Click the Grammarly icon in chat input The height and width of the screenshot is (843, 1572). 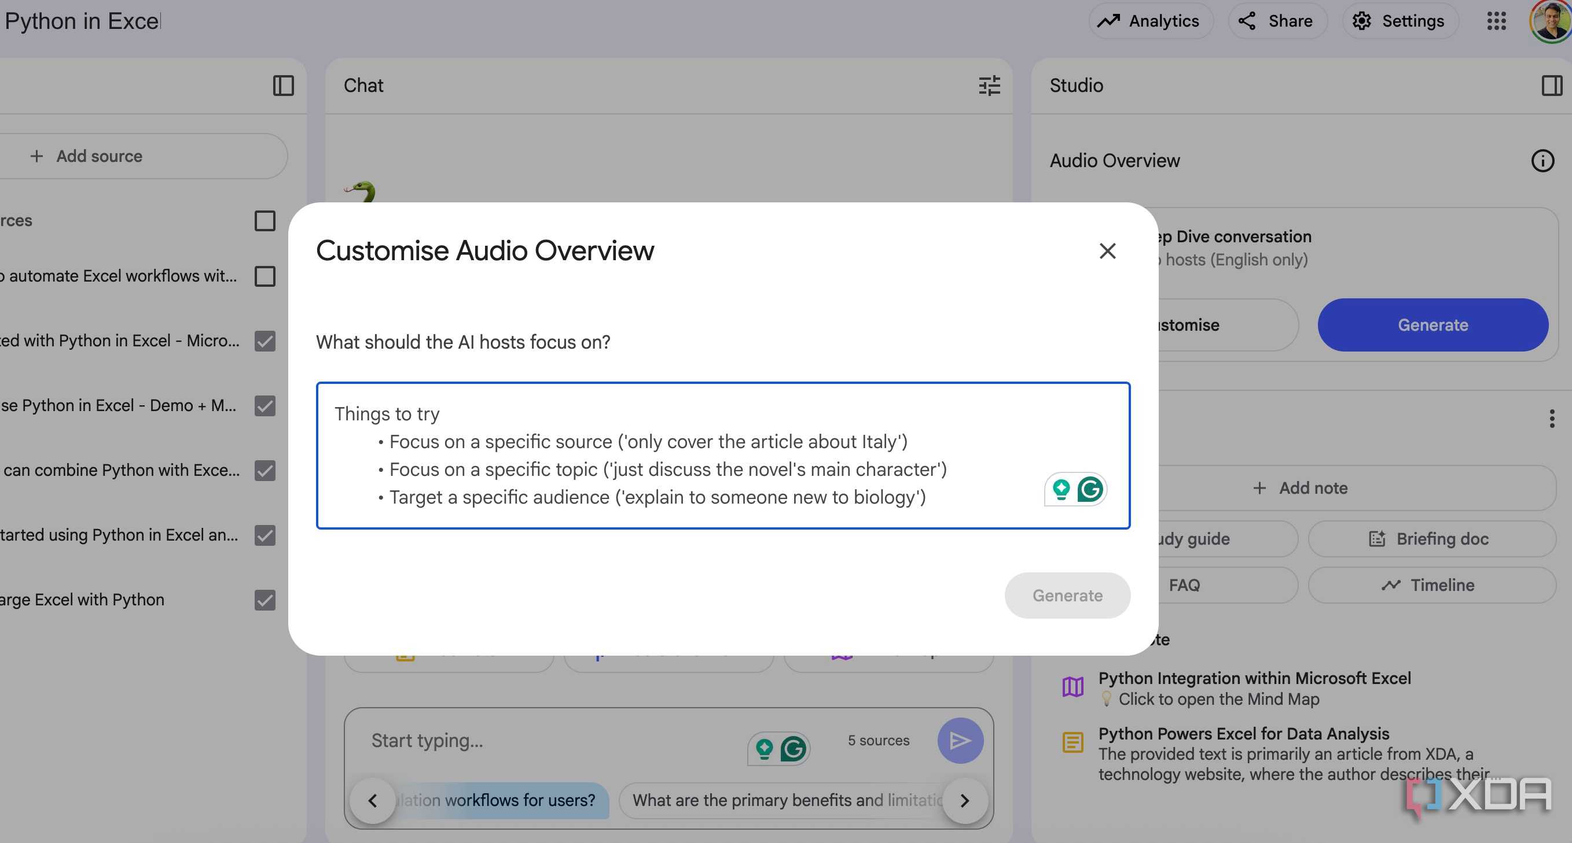point(793,749)
